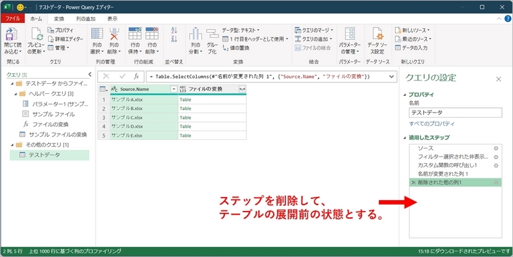
Task: Switch to the 列の追加 tab
Action: coord(86,19)
